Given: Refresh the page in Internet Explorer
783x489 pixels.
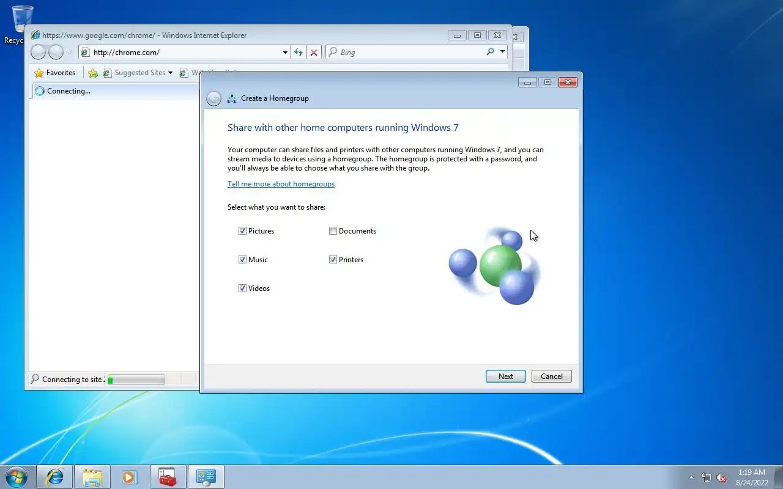Looking at the screenshot, I should 299,53.
